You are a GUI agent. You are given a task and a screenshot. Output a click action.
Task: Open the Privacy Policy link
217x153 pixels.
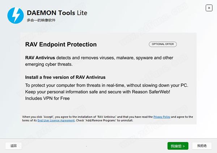click(162, 117)
